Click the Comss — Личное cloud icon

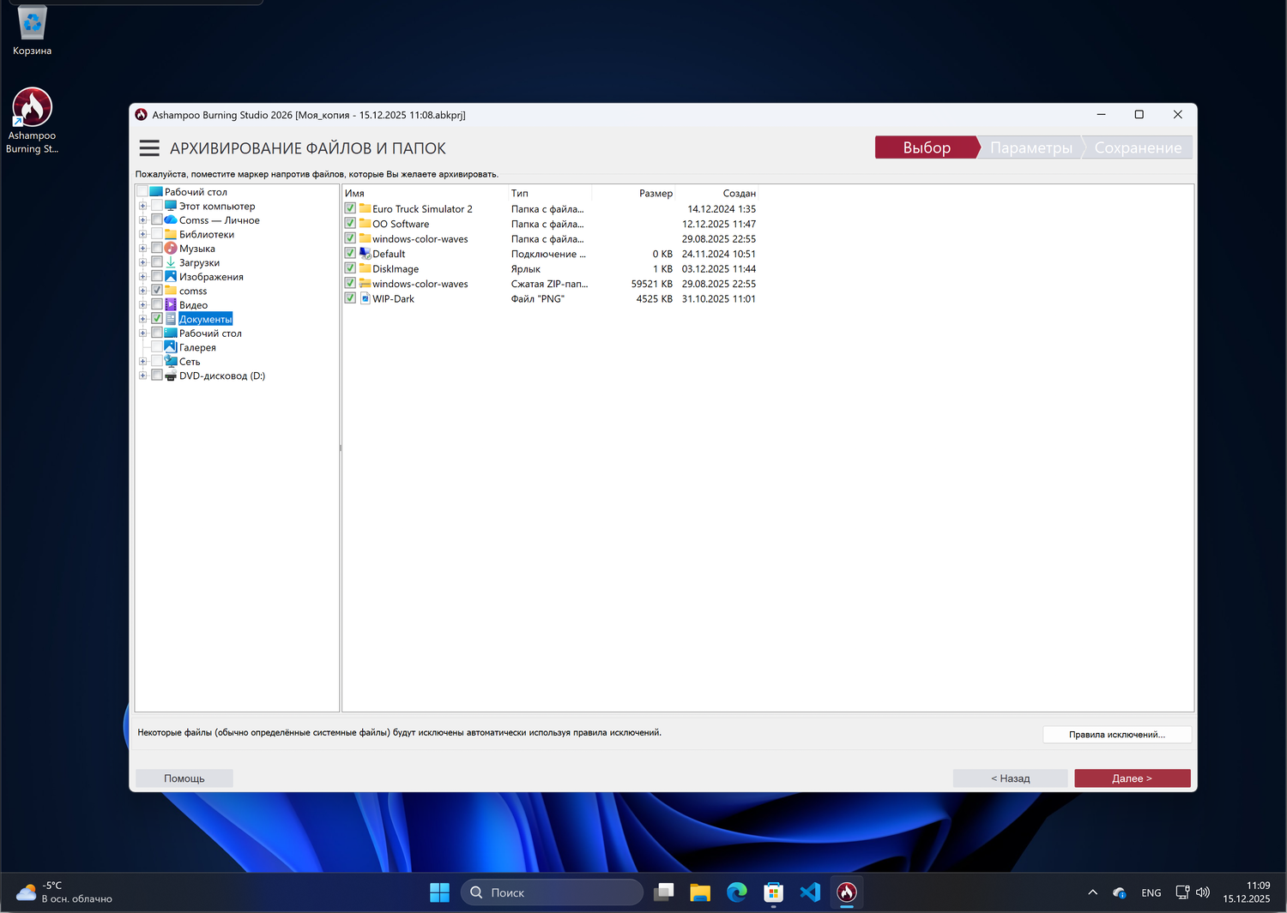click(171, 220)
